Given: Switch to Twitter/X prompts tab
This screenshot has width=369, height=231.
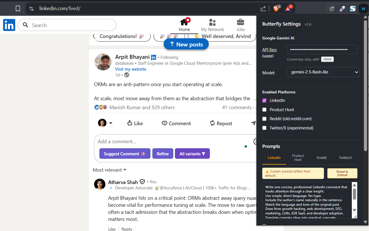Looking at the screenshot, I should point(345,158).
